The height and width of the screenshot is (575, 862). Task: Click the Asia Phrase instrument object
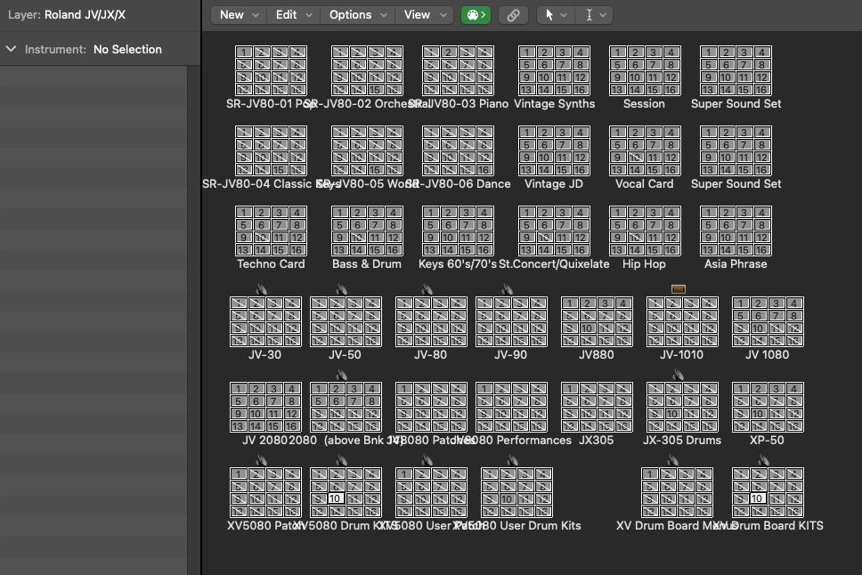pos(736,231)
